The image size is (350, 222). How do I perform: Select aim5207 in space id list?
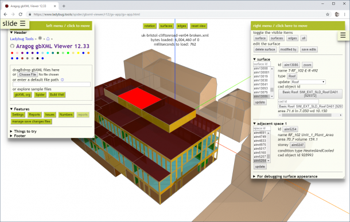tap(260, 157)
